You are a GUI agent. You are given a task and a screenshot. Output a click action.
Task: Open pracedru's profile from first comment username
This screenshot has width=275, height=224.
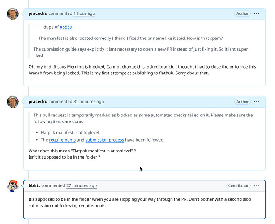[38, 13]
